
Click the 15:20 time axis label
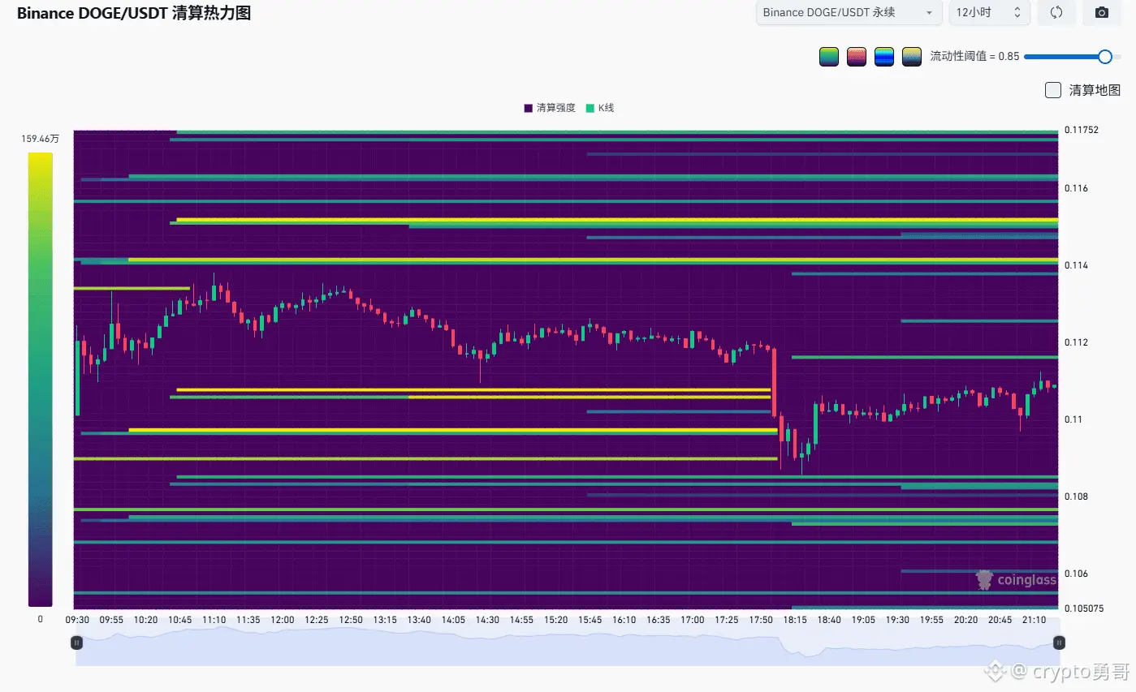click(x=556, y=620)
